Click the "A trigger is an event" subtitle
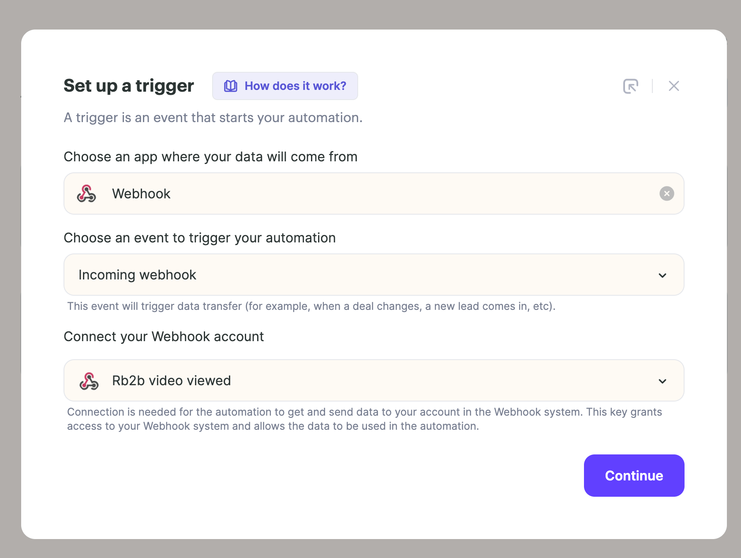Image resolution: width=741 pixels, height=558 pixels. (213, 118)
